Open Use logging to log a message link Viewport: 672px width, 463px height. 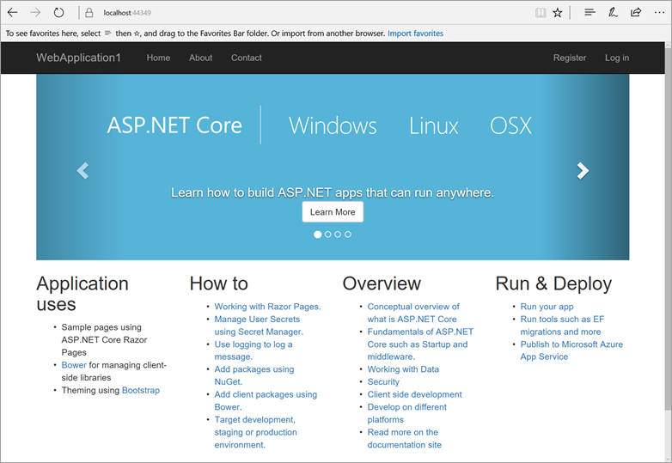(254, 350)
